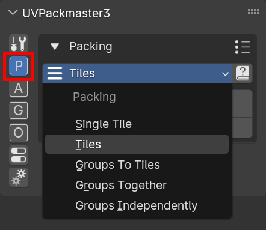This screenshot has width=266, height=230.
Task: Open the gears settings tab icon
Action: 19,177
